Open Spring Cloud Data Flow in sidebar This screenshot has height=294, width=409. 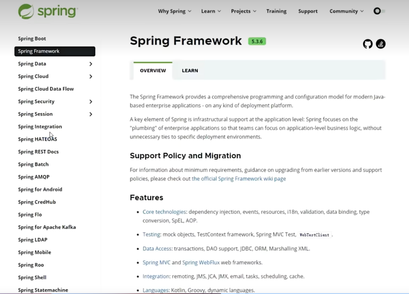(45, 89)
